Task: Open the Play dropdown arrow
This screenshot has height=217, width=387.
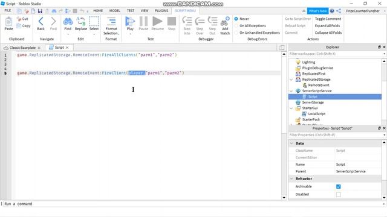Action: pos(131,34)
